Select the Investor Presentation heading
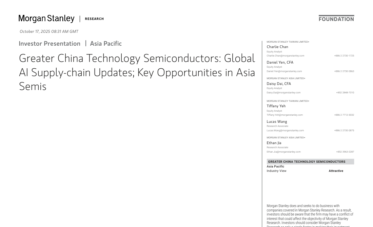 [50, 44]
